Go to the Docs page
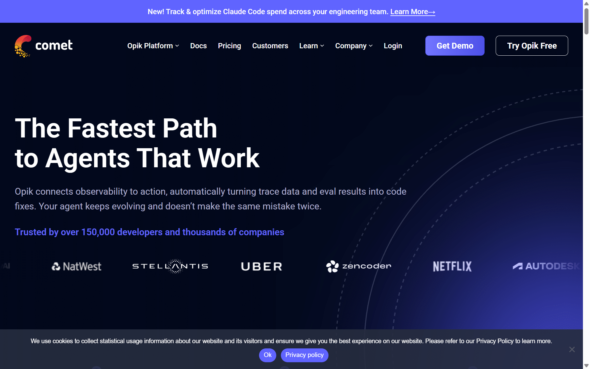The width and height of the screenshot is (590, 369). pyautogui.click(x=199, y=46)
